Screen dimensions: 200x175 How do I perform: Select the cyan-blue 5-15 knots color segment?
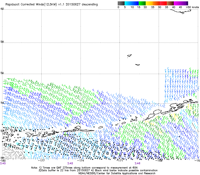pos(132,3)
